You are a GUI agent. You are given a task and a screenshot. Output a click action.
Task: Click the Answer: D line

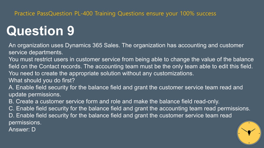22,129
